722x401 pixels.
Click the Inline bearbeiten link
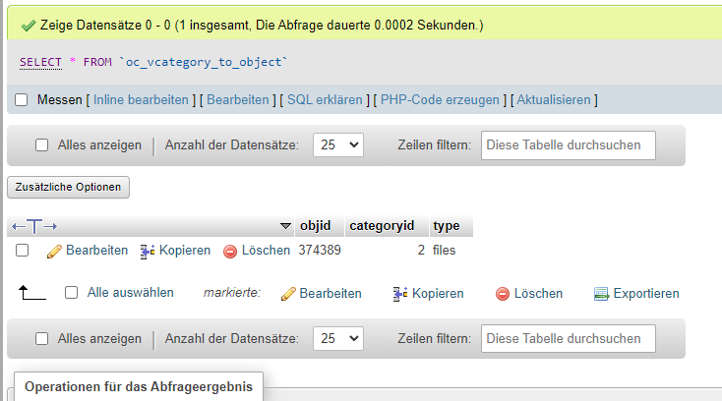coord(141,100)
